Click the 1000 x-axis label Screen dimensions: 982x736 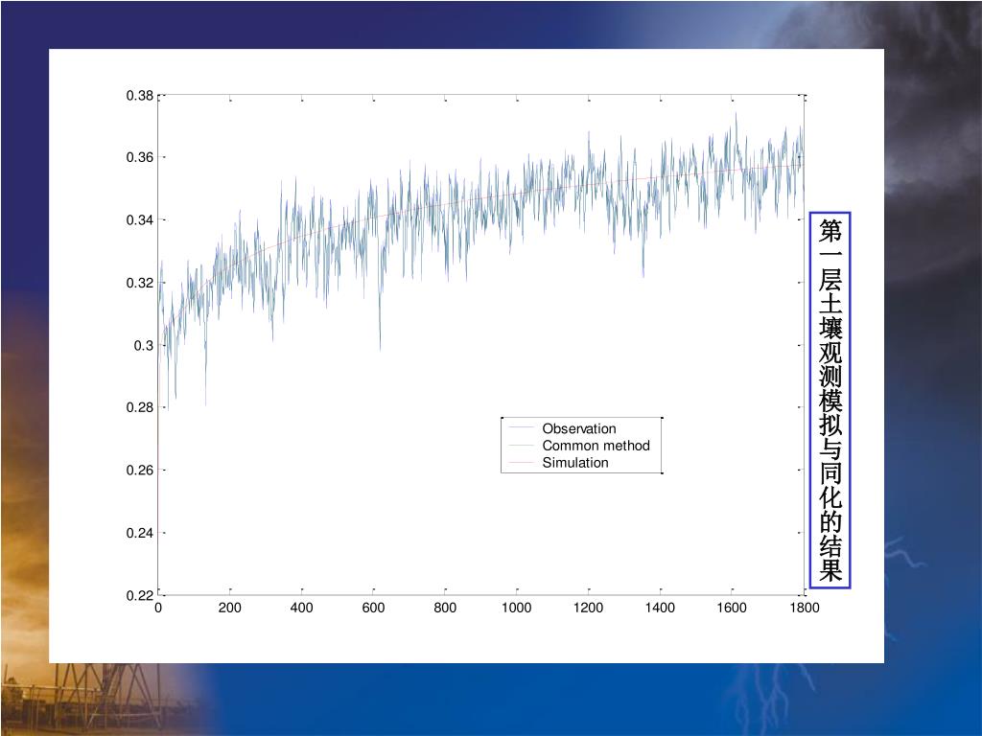[517, 608]
